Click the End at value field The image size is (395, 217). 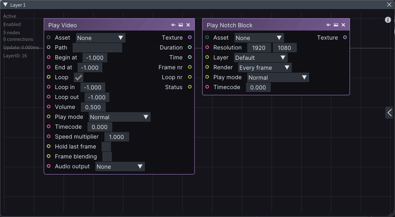pos(90,68)
